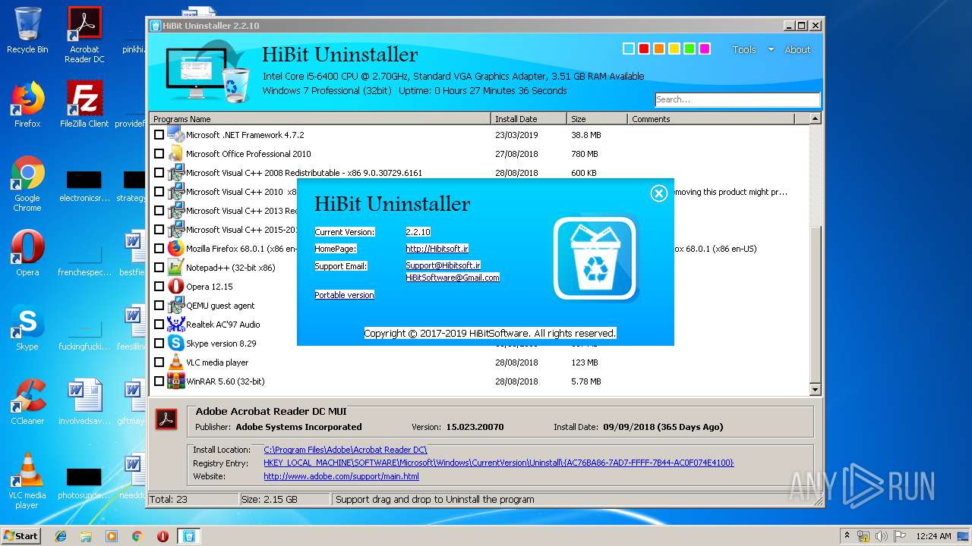The image size is (972, 546).
Task: Open Chrome from the taskbar
Action: click(x=137, y=536)
